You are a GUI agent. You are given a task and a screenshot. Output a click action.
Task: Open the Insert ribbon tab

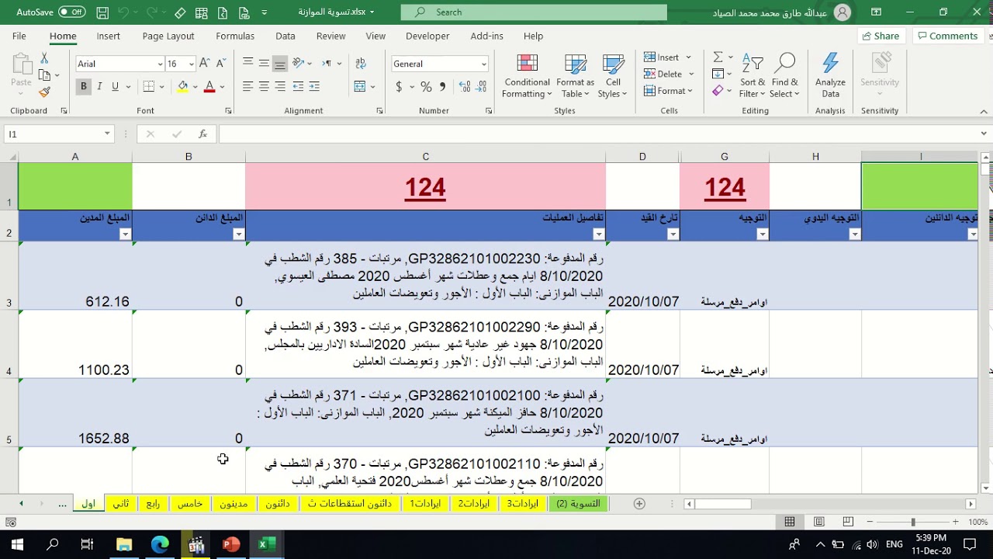(x=109, y=36)
